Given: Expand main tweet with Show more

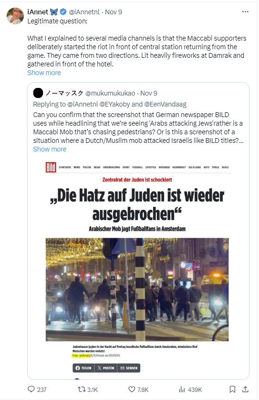Looking at the screenshot, I should point(44,73).
